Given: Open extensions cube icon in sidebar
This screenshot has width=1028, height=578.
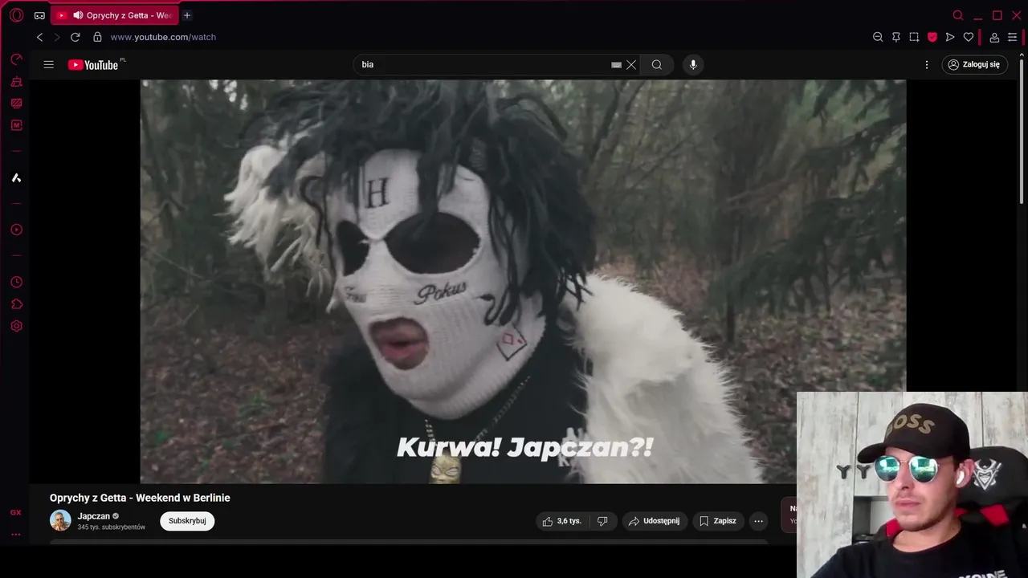Looking at the screenshot, I should (16, 304).
